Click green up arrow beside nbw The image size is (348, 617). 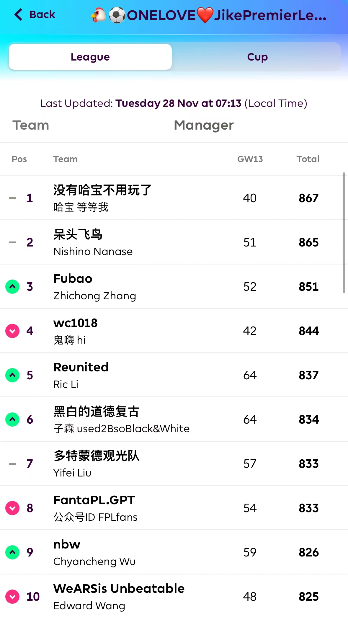click(x=12, y=552)
